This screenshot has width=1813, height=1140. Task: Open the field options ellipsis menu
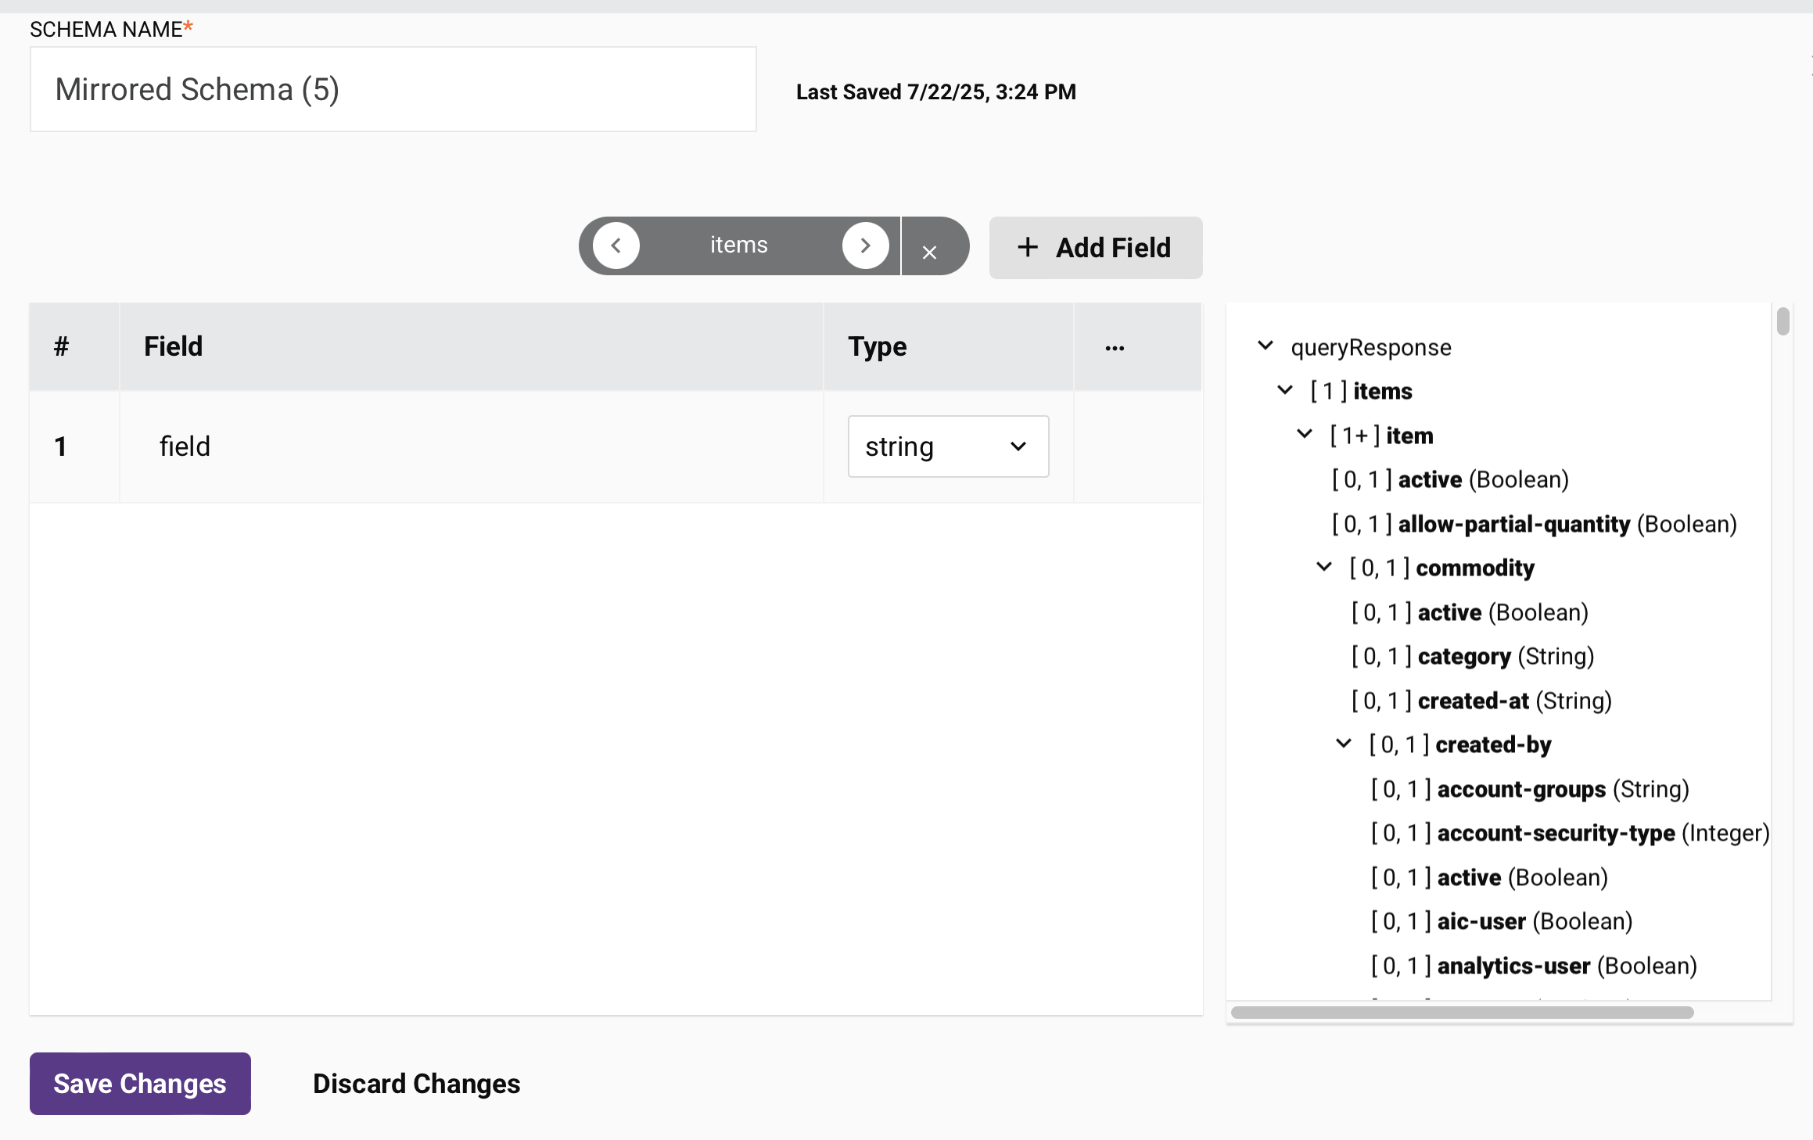(1115, 347)
